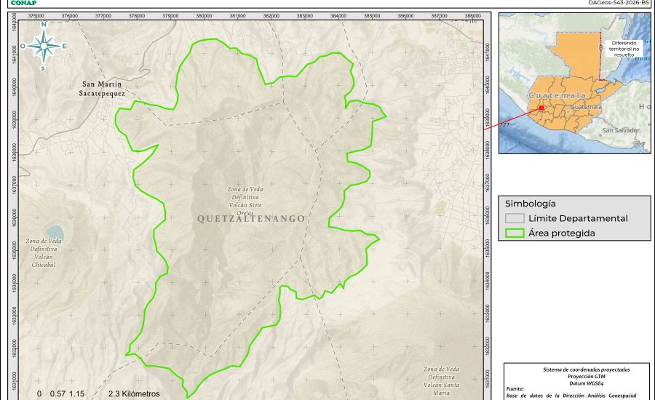
Task: Click the Diferendo territorial no resuelto note
Action: tap(623, 49)
